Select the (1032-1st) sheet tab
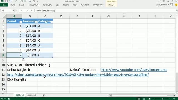This screenshot has height=100, width=178. tap(20, 95)
